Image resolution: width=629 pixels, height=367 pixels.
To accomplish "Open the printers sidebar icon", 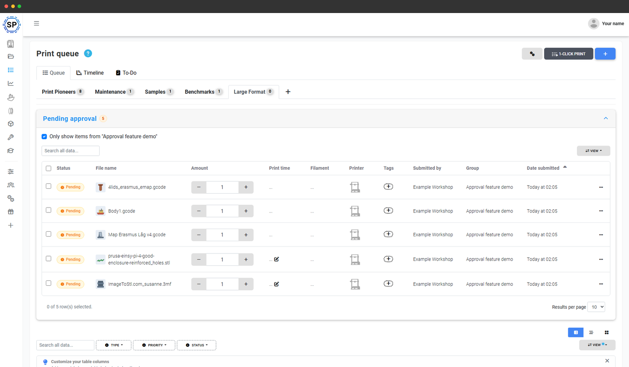I will coord(11,44).
